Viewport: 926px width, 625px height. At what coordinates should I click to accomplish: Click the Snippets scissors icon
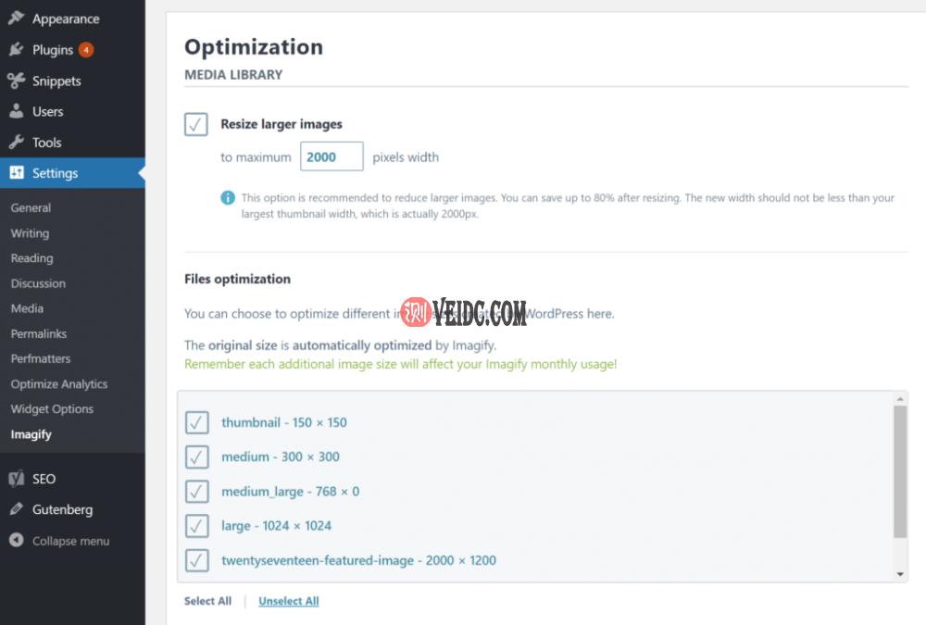(16, 81)
